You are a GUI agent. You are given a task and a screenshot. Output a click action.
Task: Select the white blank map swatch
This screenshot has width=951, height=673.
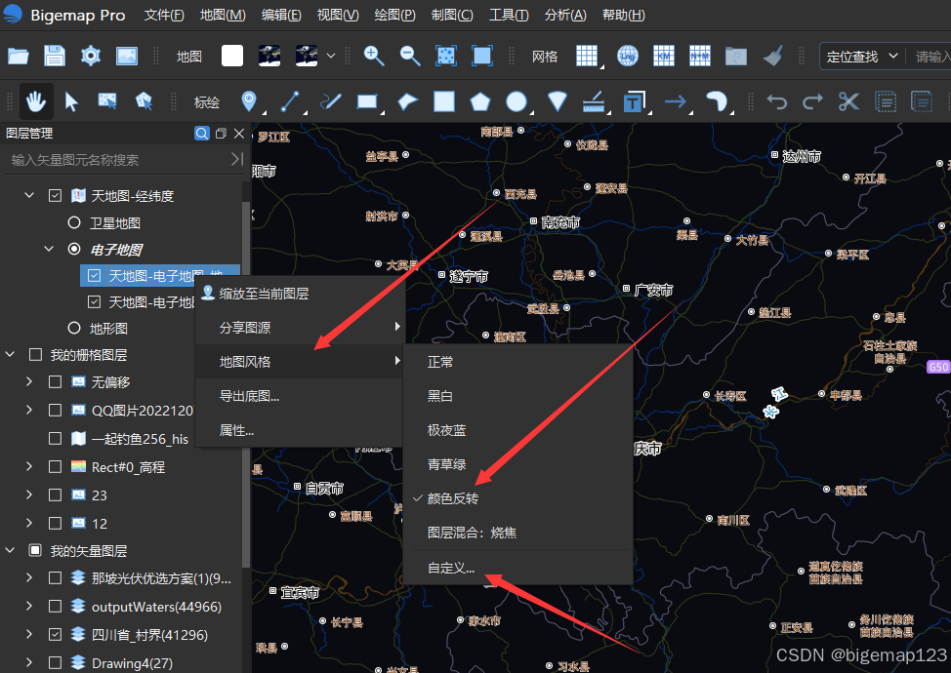click(x=232, y=56)
